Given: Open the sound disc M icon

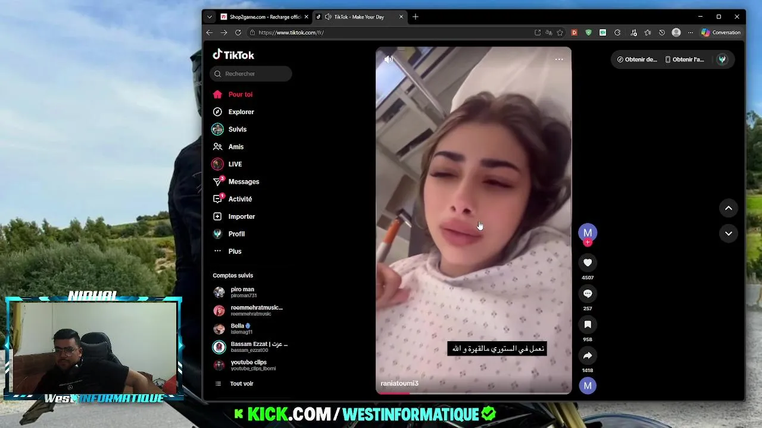Looking at the screenshot, I should (x=588, y=386).
